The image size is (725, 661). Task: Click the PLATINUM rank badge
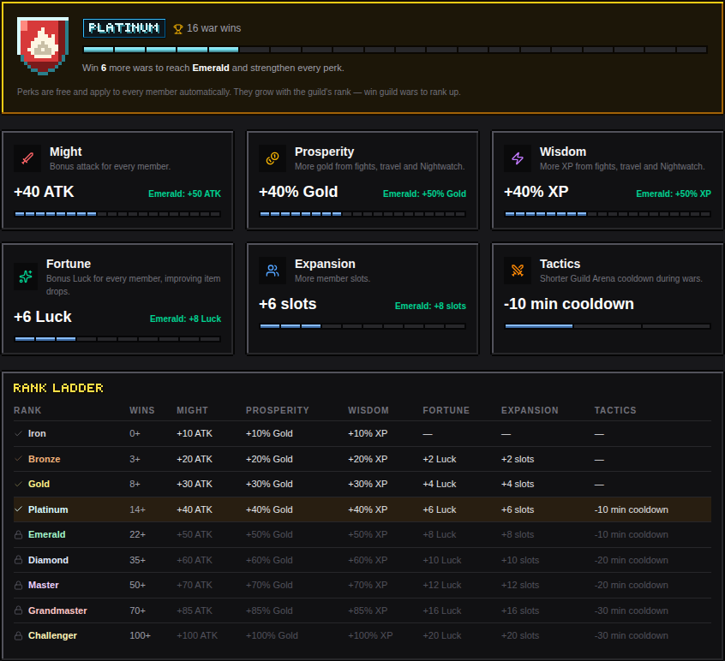(x=124, y=28)
